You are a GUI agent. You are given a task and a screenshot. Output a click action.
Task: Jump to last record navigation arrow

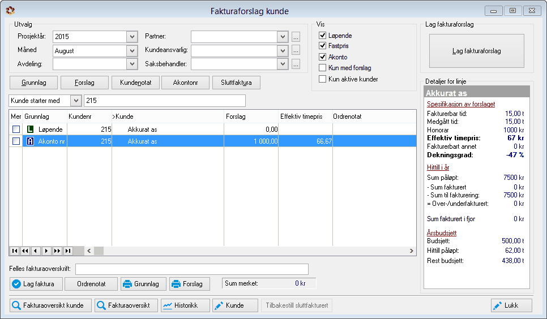click(x=68, y=251)
